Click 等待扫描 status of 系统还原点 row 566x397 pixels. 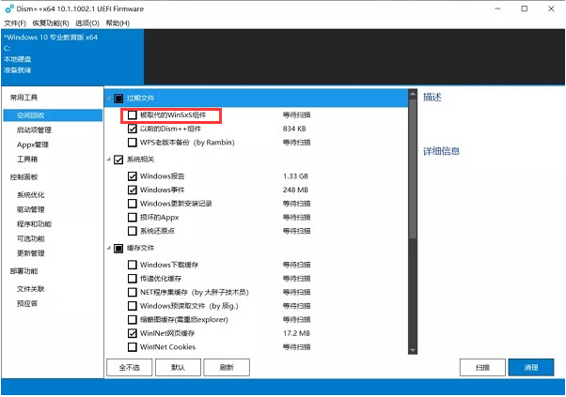point(296,231)
